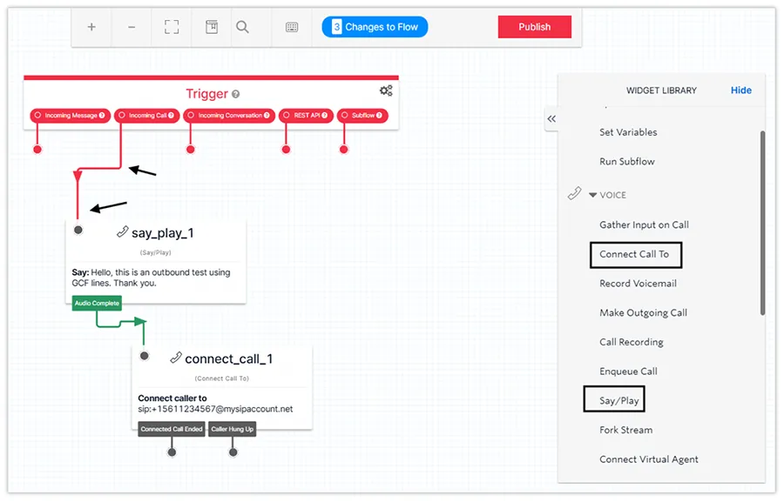Select Incoming Call trigger
This screenshot has width=784, height=502.
(147, 116)
